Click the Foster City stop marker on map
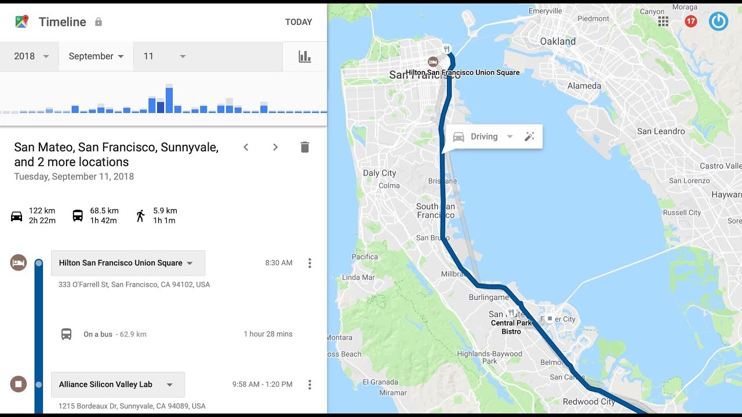Viewport: 742px width, 417px height. [x=550, y=319]
